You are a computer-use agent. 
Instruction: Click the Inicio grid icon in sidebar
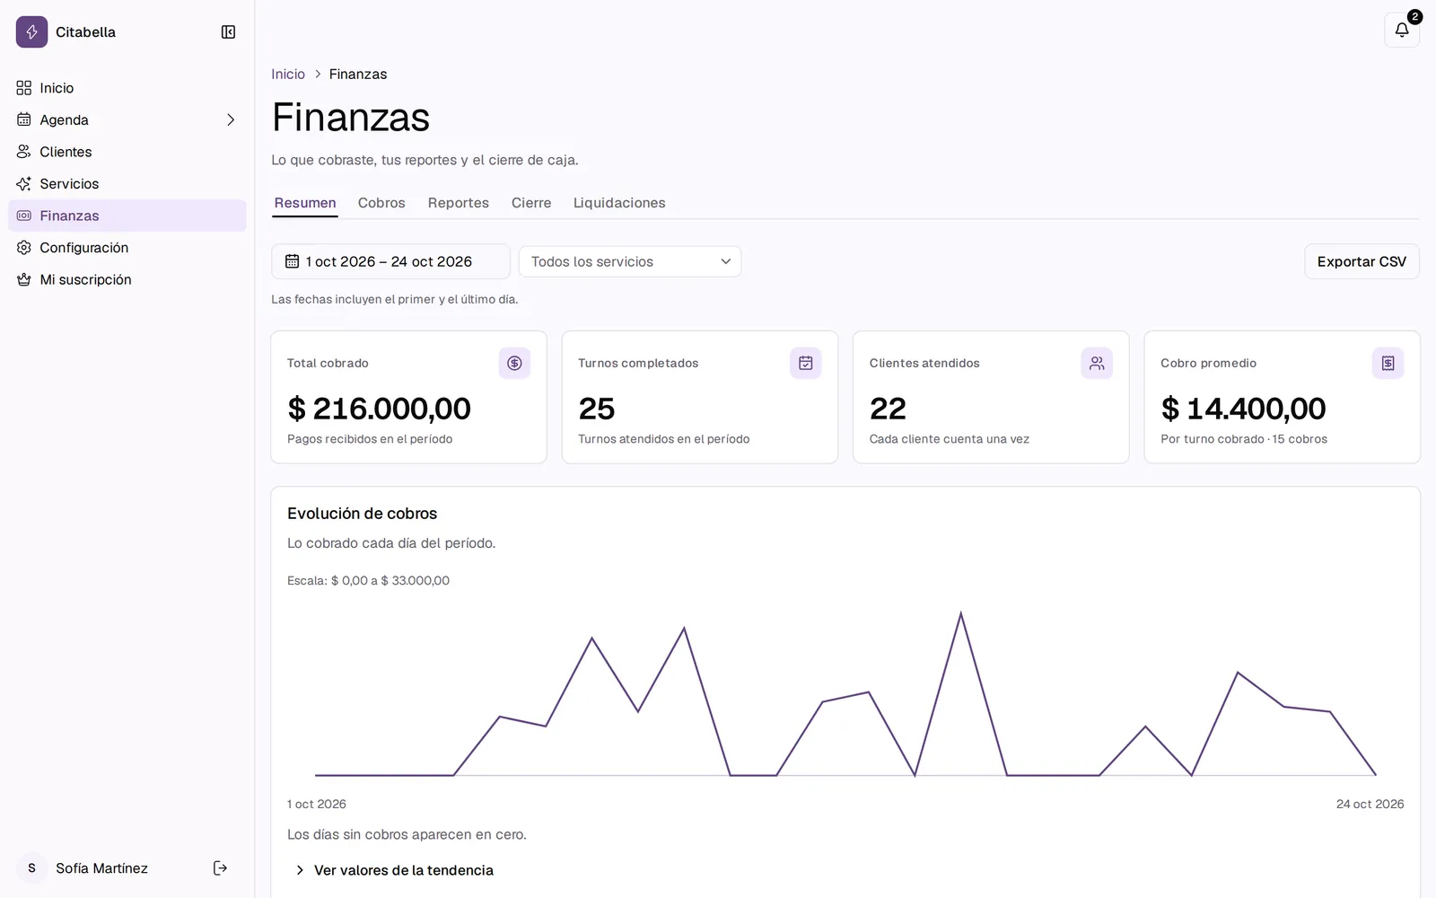point(24,88)
